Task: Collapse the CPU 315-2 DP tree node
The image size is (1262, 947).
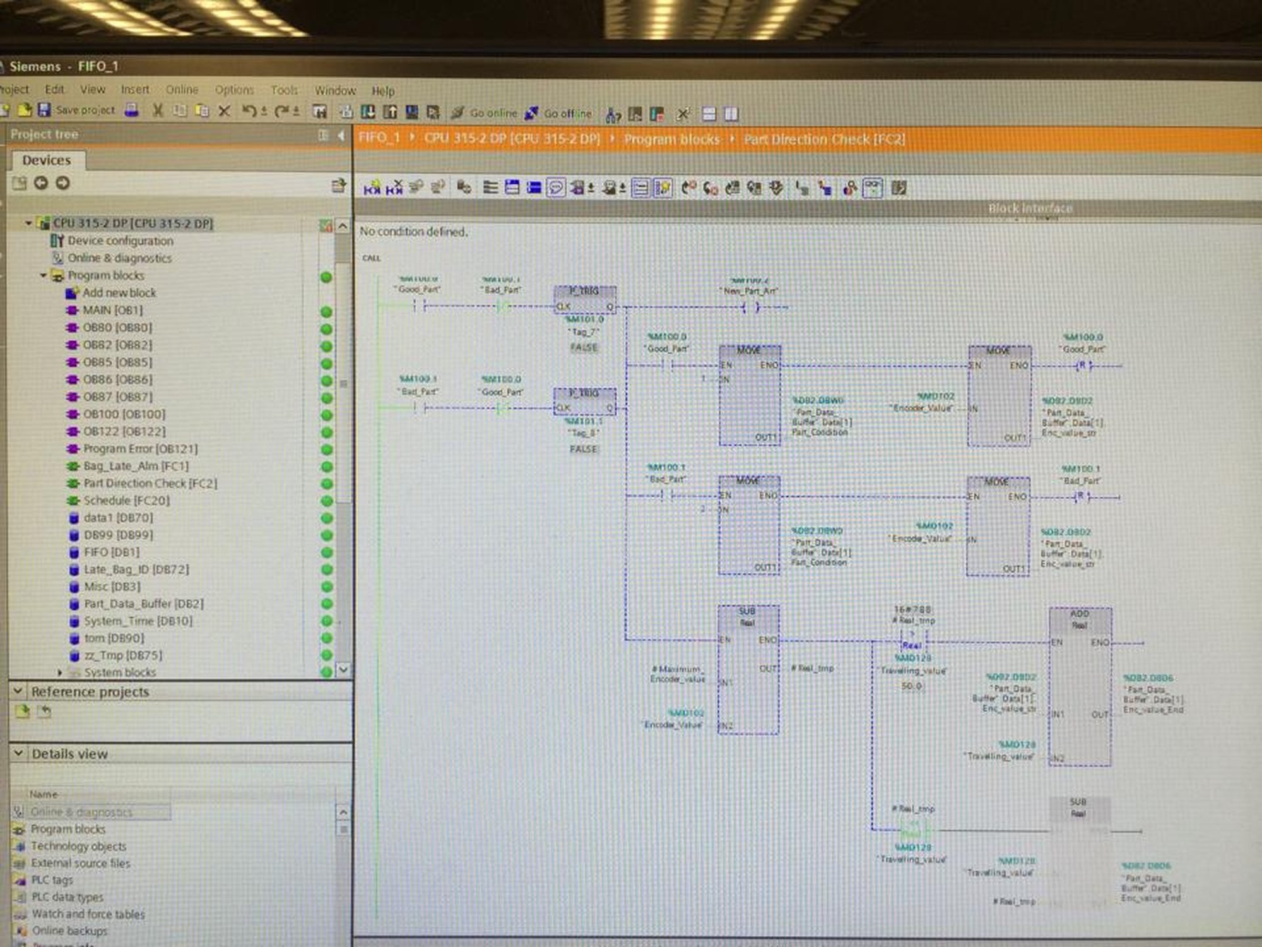Action: (x=28, y=223)
